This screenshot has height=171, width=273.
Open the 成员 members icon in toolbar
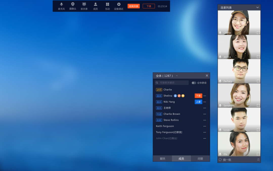pyautogui.click(x=95, y=4)
